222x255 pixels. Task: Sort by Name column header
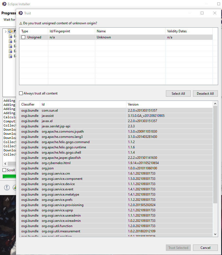(130, 31)
